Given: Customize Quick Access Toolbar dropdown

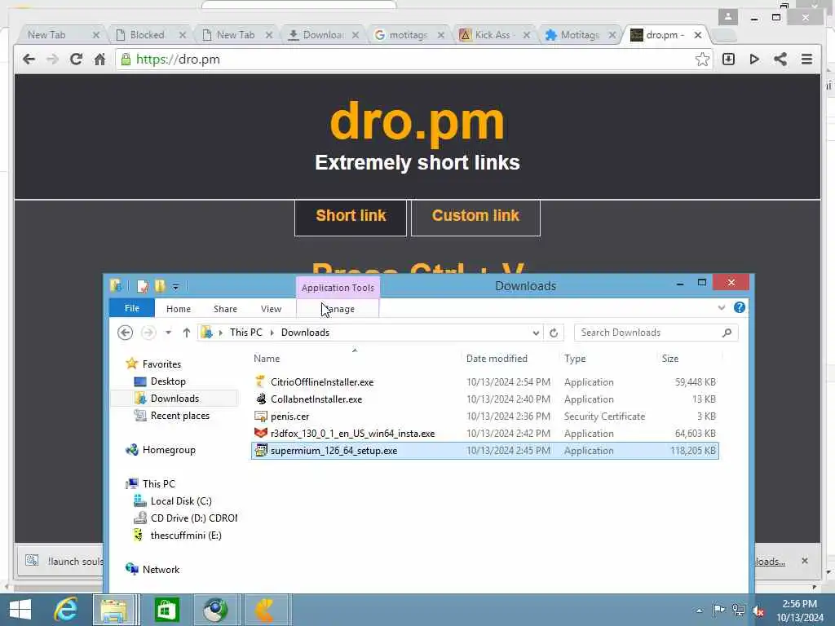Looking at the screenshot, I should 175,287.
